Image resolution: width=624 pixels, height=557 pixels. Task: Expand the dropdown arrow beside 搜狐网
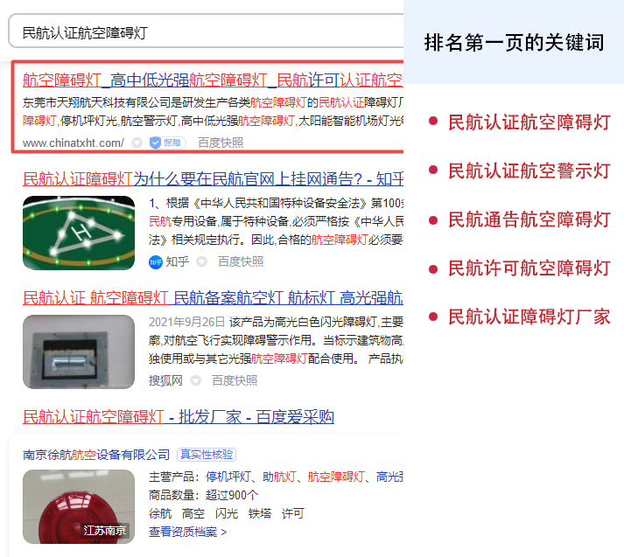click(195, 380)
